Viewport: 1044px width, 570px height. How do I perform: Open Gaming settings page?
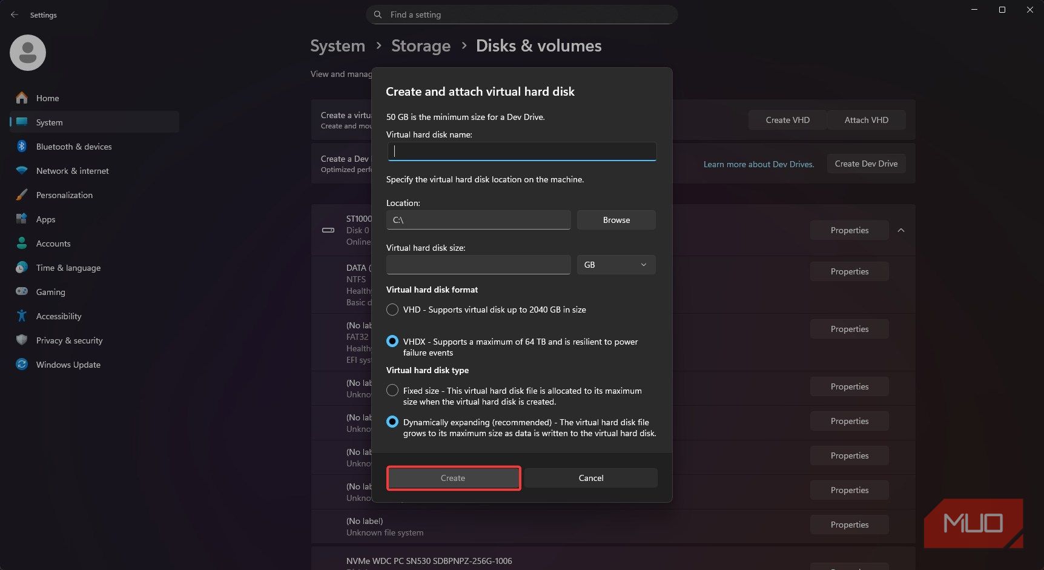(x=94, y=292)
